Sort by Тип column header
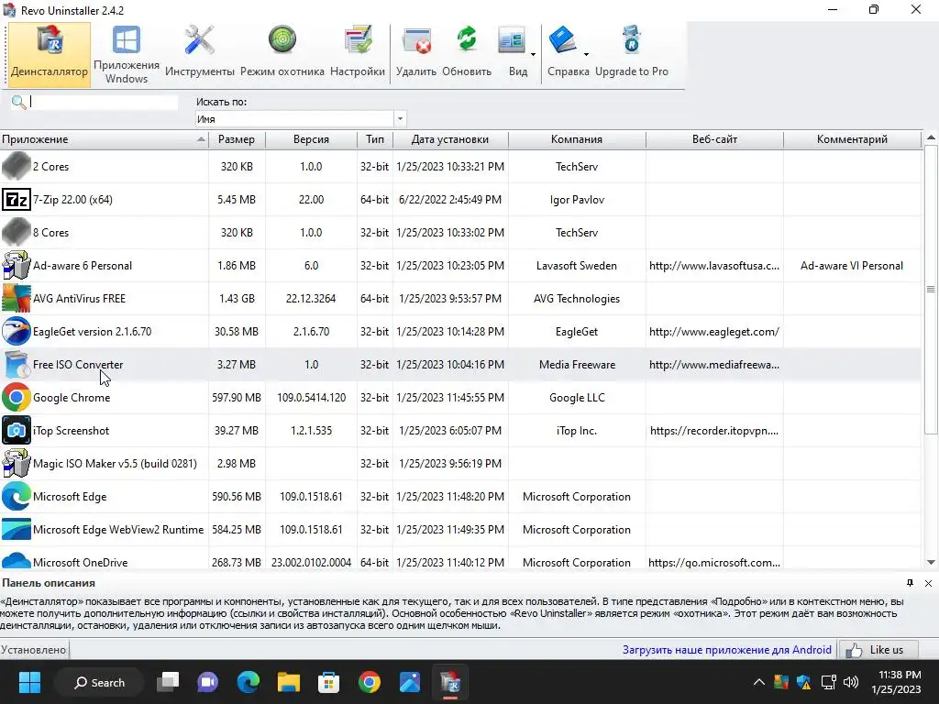Screen dimensions: 939x704 pos(375,139)
